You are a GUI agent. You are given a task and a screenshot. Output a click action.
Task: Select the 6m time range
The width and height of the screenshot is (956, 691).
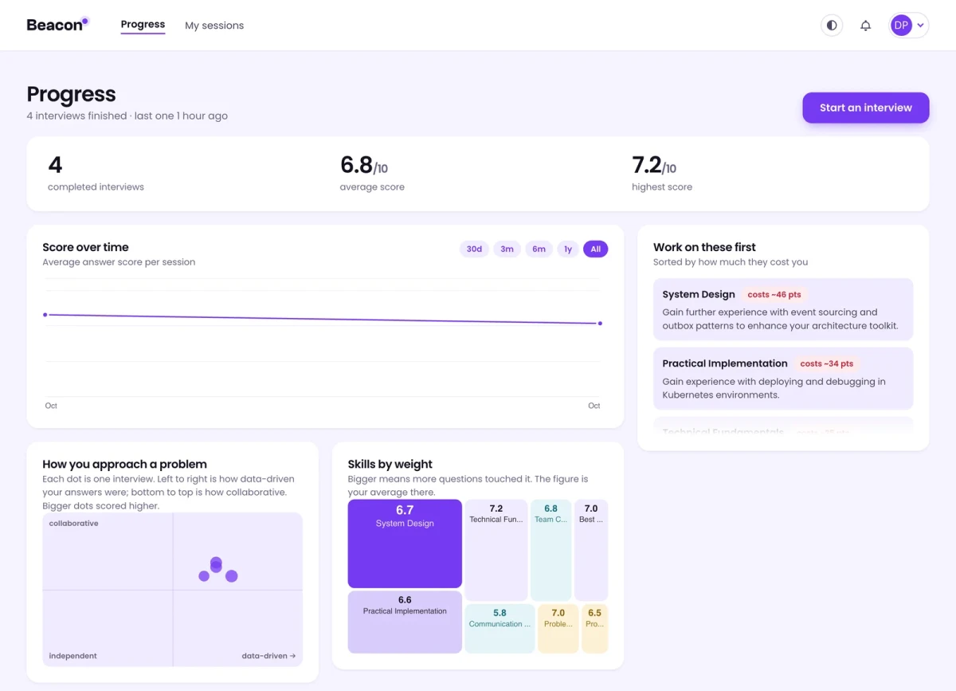539,249
